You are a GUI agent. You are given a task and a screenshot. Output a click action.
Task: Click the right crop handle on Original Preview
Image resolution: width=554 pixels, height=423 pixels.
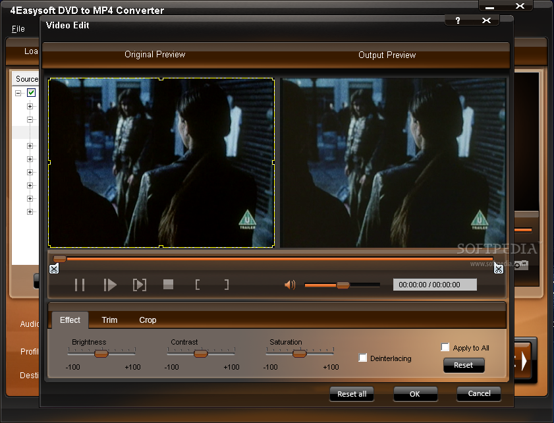pyautogui.click(x=274, y=163)
